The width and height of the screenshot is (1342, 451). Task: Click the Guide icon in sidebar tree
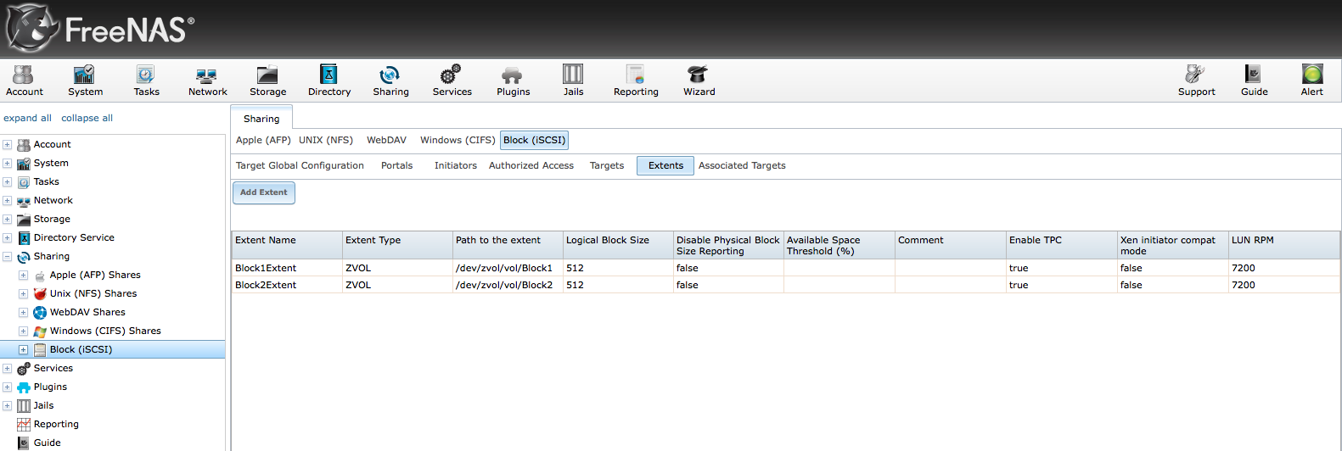[x=24, y=443]
